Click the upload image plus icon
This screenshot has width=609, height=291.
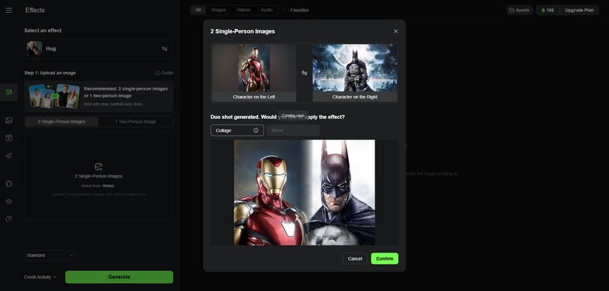click(99, 166)
